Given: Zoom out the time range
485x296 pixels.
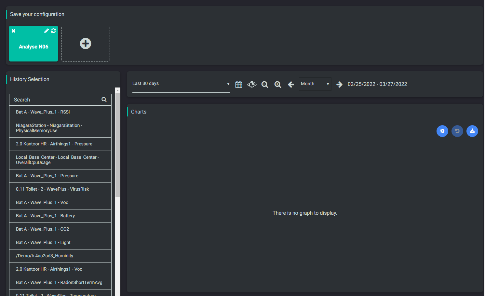Looking at the screenshot, I should [x=265, y=85].
